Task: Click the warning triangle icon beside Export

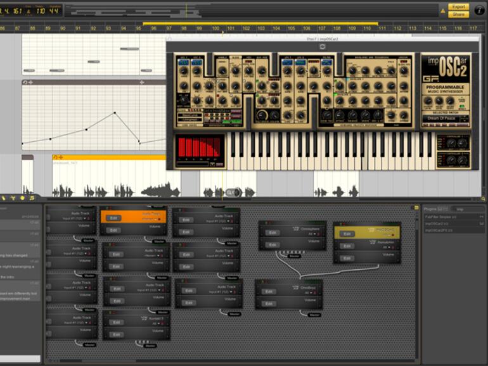Action: [x=442, y=10]
